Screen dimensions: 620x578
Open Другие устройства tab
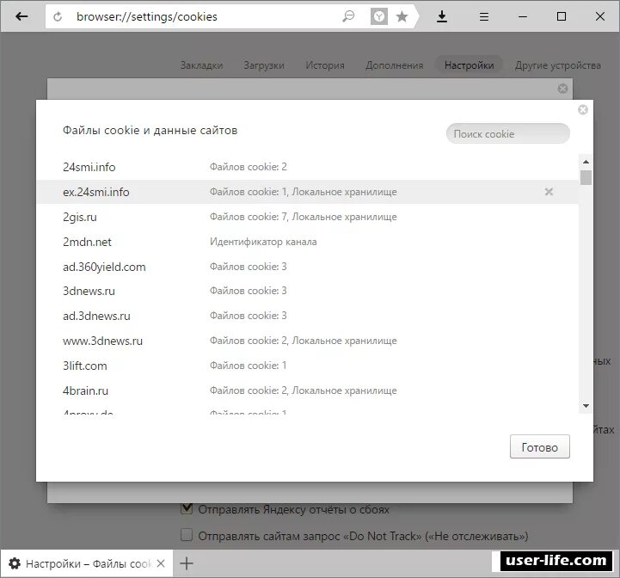click(558, 65)
